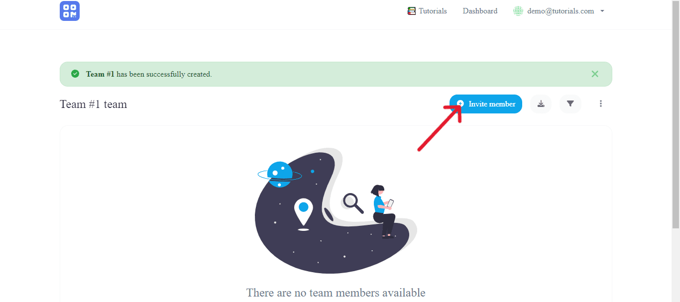
Task: Click the Tutorials books icon
Action: tap(412, 11)
